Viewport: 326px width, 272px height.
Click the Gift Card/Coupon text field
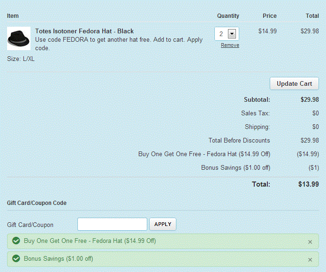pos(112,224)
